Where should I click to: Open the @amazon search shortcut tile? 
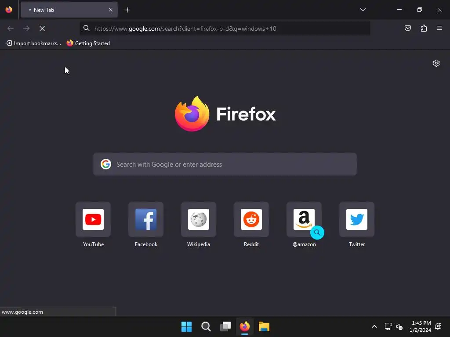304,219
